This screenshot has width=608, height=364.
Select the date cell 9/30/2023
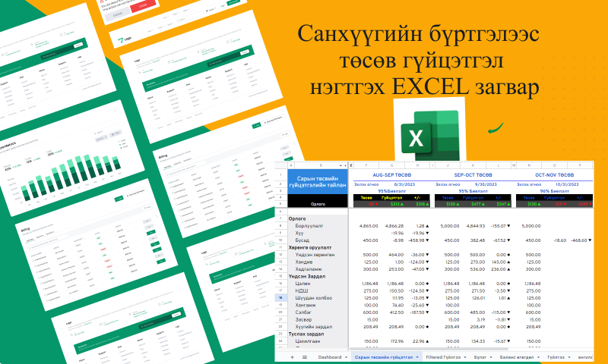486,184
